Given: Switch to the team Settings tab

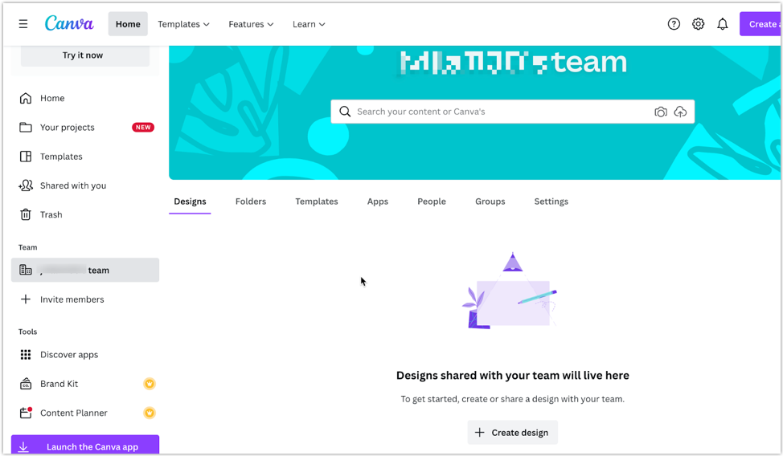Looking at the screenshot, I should click(x=551, y=202).
